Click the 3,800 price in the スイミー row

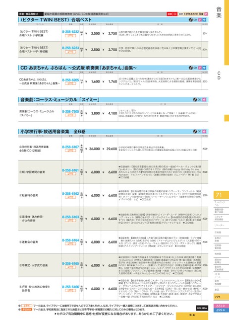(x=96, y=113)
